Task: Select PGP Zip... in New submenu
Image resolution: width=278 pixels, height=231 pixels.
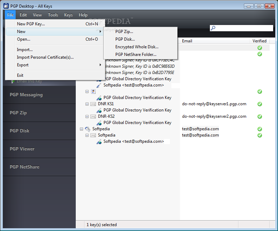Action: (140, 32)
